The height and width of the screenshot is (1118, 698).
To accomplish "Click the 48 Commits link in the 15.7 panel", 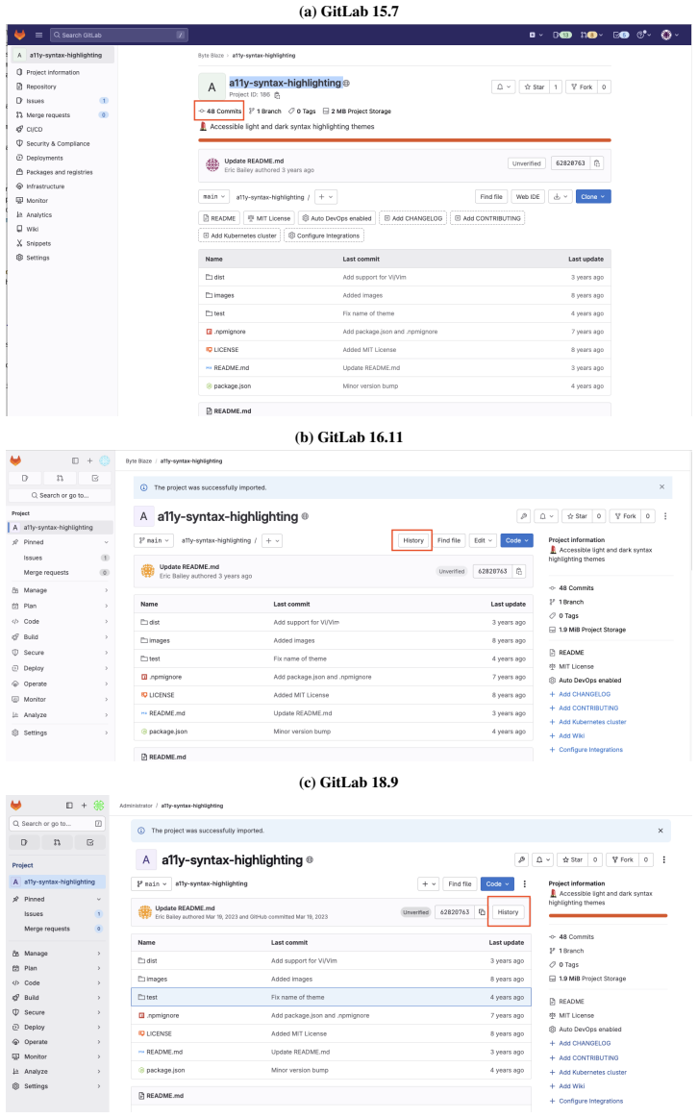I will coord(219,112).
